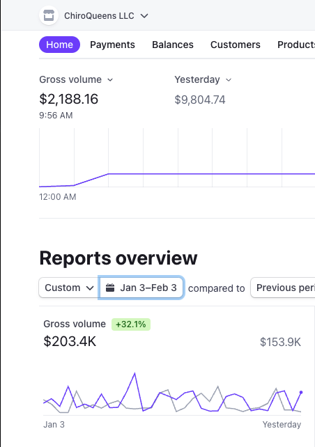The width and height of the screenshot is (315, 447).
Task: Click the Jan 3 chart axis label
Action: 54,425
